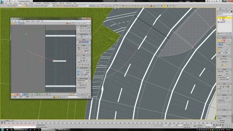This screenshot has height=131, width=233.
Task: Click the Load button in Channel rollout
Action: 227,74
